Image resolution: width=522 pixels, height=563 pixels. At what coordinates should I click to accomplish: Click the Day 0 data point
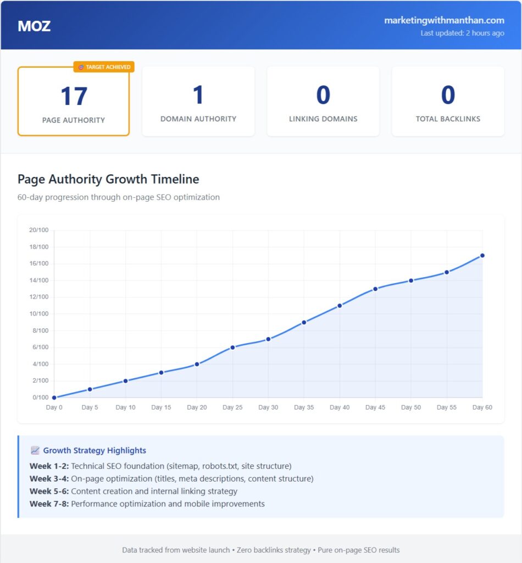[x=54, y=398]
